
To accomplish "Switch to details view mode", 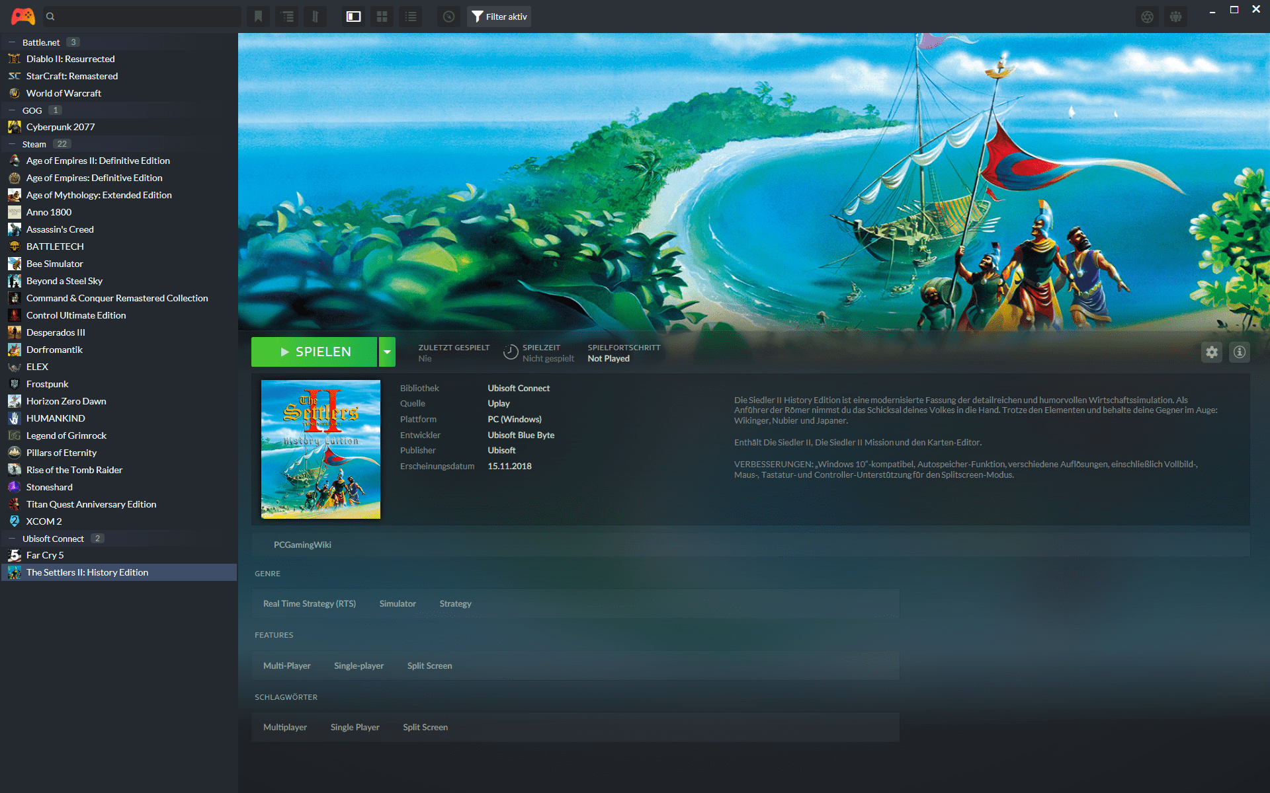I will point(354,17).
